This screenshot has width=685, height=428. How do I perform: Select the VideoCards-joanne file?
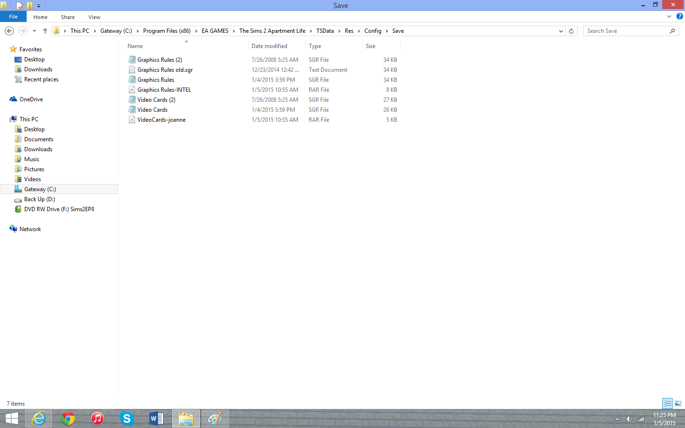(x=161, y=120)
